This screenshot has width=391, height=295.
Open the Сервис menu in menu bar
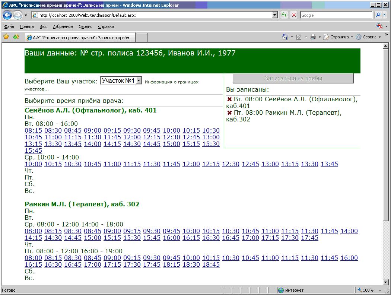point(85,26)
